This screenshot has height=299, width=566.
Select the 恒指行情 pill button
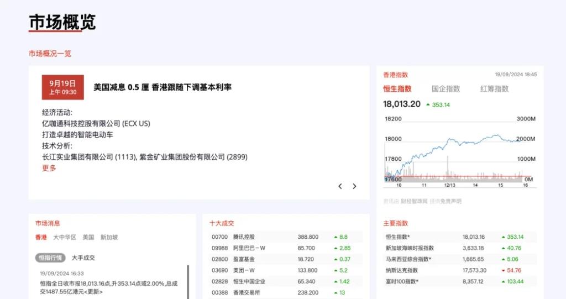click(50, 258)
